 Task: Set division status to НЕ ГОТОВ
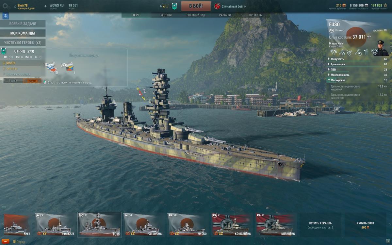click(32, 81)
